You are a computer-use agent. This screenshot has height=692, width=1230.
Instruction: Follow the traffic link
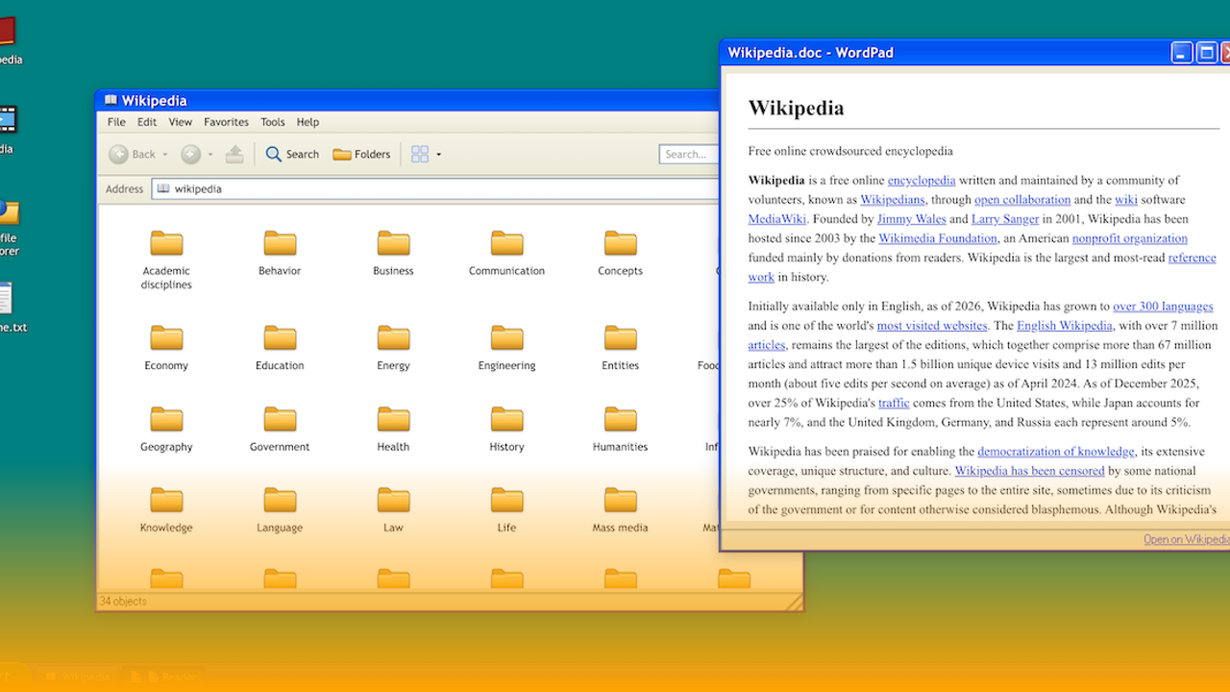894,404
